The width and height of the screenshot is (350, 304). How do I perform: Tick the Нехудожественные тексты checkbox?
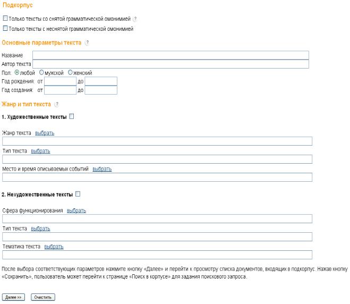tap(78, 194)
